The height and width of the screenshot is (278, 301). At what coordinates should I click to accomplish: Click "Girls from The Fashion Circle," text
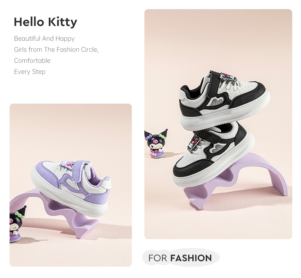pos(56,50)
